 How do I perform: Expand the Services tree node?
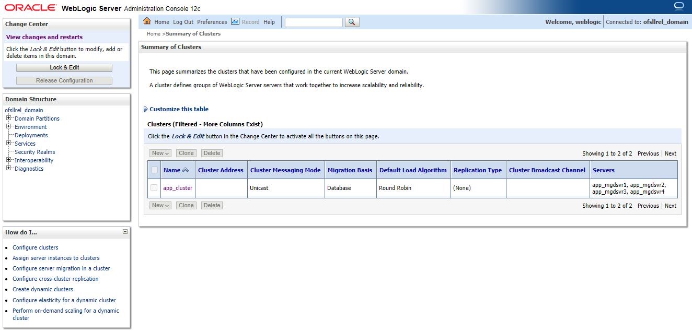[x=9, y=144]
